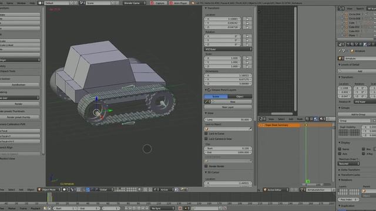This screenshot has height=211, width=376.
Task: Select Scene grease pencil source
Action: [x=216, y=96]
